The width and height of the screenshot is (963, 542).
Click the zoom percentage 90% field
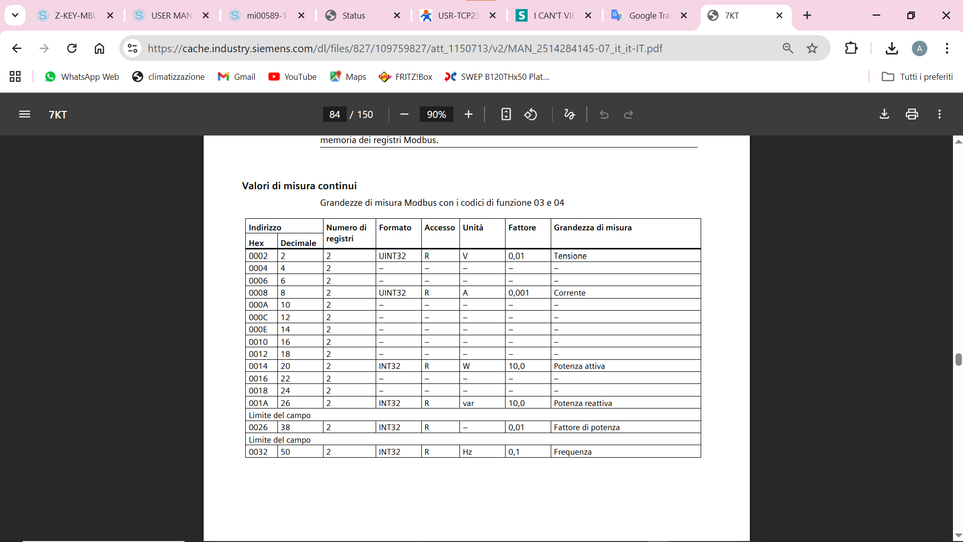click(436, 114)
